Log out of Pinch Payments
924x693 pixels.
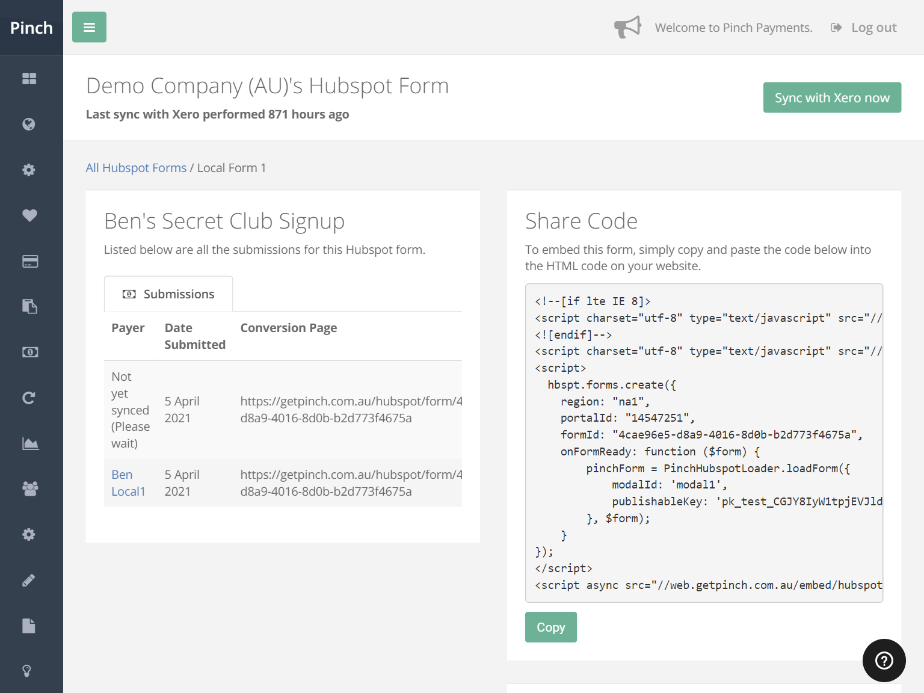coord(864,28)
